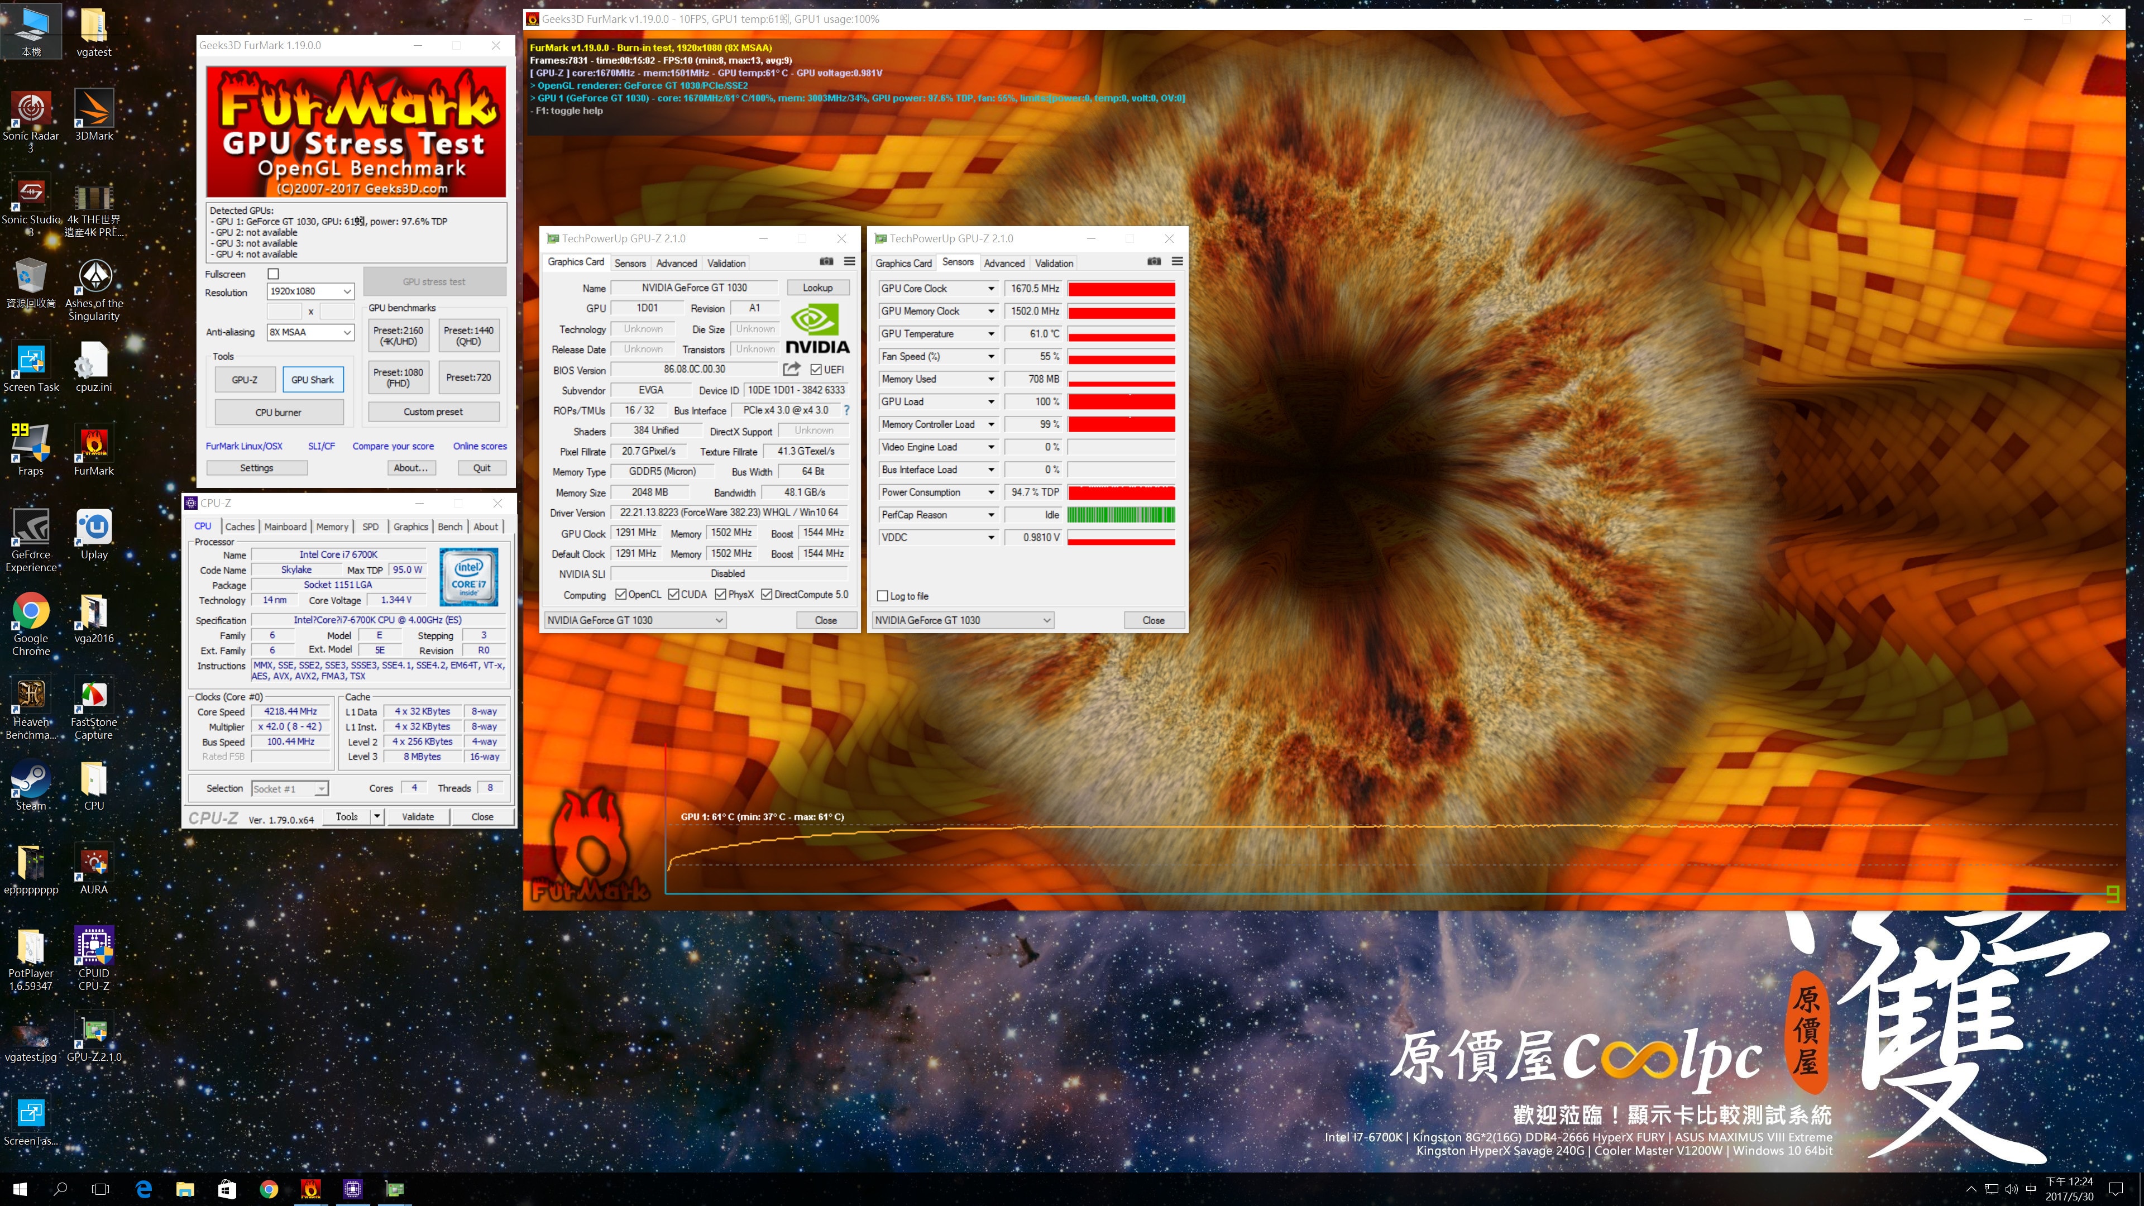Open the Sonic Radar 3 desktop icon
The image size is (2144, 1206).
click(x=31, y=121)
